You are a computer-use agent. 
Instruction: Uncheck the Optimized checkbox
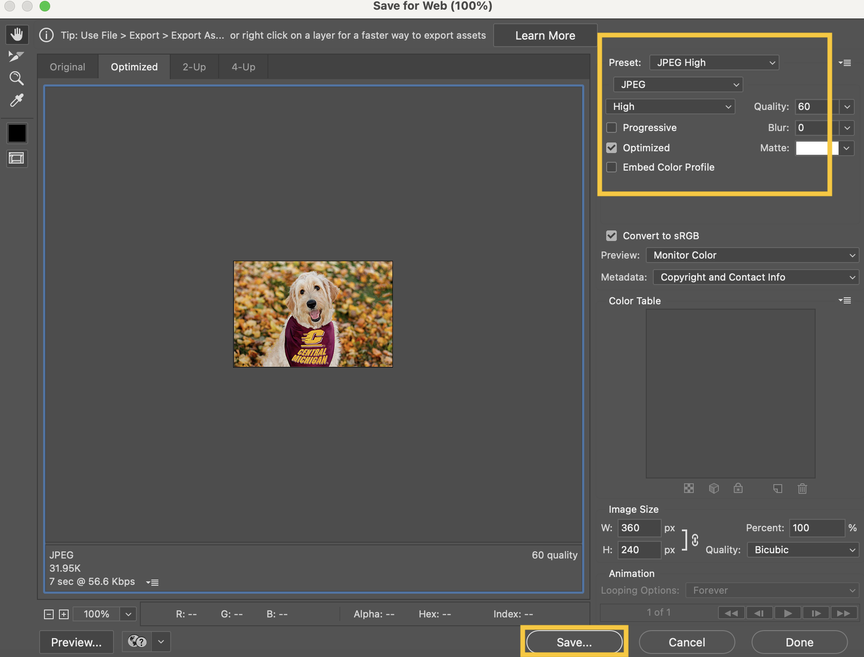[611, 148]
